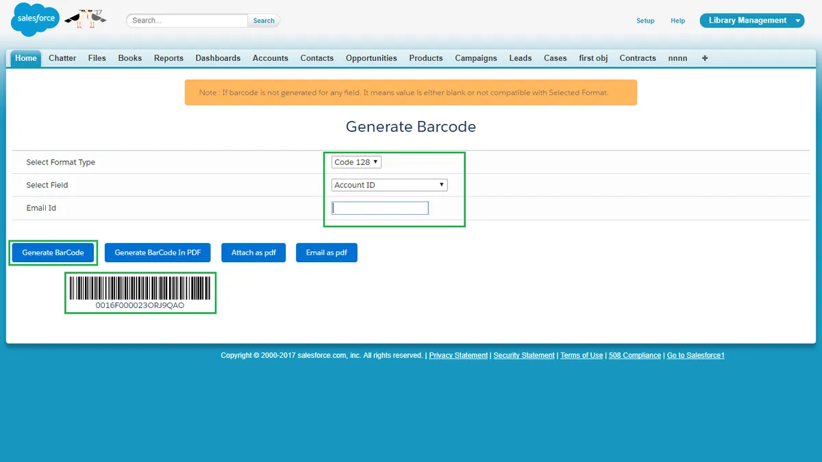The height and width of the screenshot is (462, 822).
Task: Open the nnnn tab
Action: [677, 58]
